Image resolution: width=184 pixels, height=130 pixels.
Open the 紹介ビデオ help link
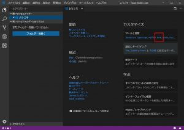click(75, 86)
